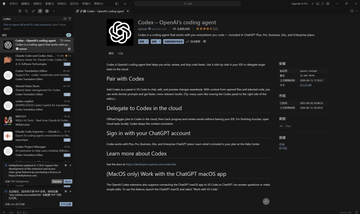Image resolution: width=360 pixels, height=214 pixels.
Task: Click the remote window status bar icon
Action: (4, 212)
